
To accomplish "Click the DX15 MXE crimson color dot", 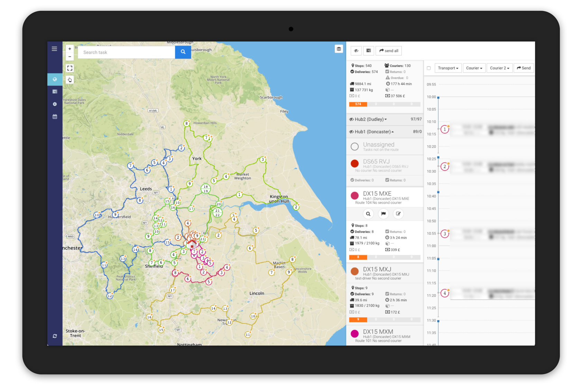I will (354, 196).
